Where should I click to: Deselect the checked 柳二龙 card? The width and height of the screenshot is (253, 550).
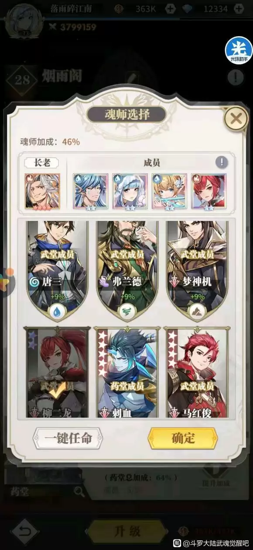tap(57, 372)
